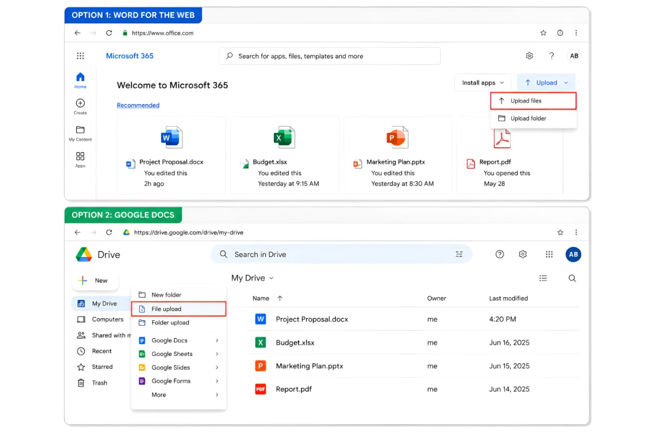The width and height of the screenshot is (653, 435).
Task: Select New folder in Drive's New menu
Action: tap(179, 295)
